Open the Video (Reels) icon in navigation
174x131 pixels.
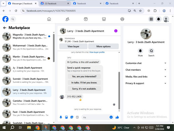pyautogui.click(x=86, y=19)
